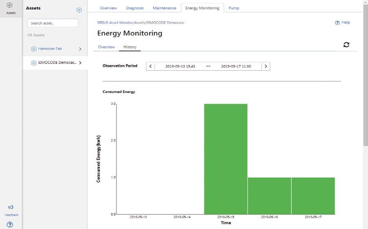The height and width of the screenshot is (229, 368).
Task: Click start date 2019-05-13 15:43
Action: pos(180,66)
